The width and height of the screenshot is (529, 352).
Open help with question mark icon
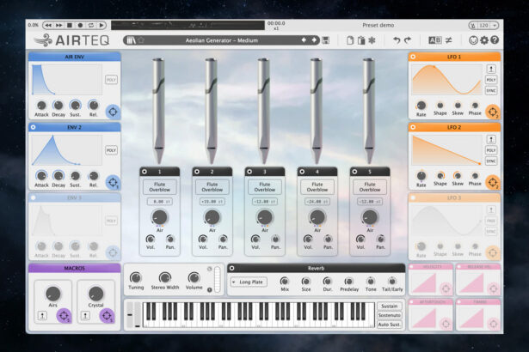click(x=495, y=40)
